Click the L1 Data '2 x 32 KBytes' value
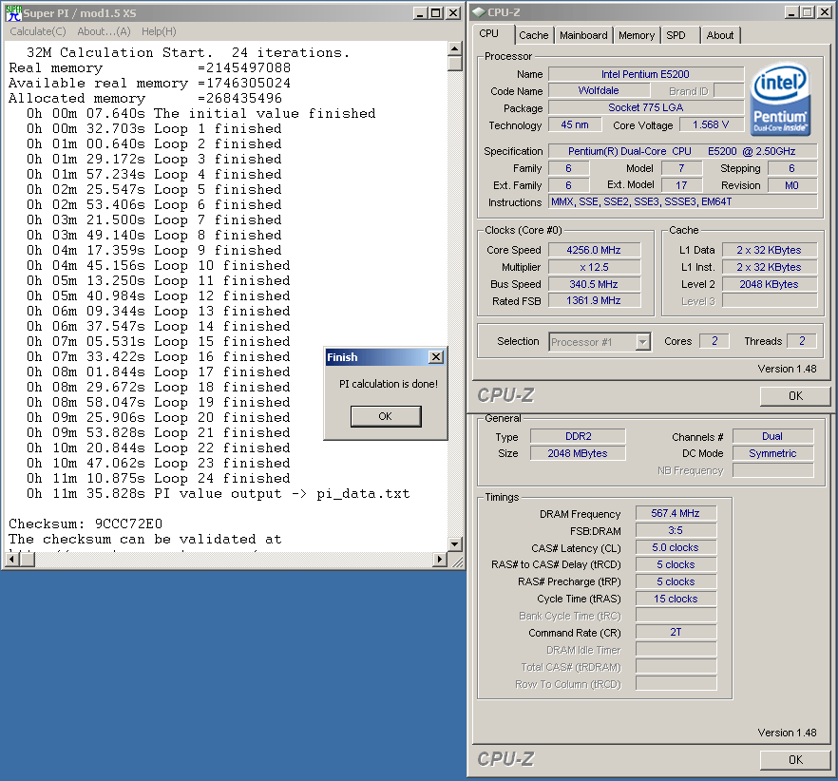The height and width of the screenshot is (781, 838). (x=769, y=250)
